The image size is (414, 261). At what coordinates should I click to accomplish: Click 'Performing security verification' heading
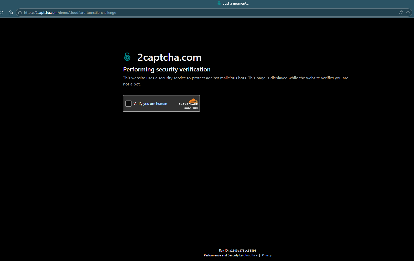pyautogui.click(x=167, y=69)
